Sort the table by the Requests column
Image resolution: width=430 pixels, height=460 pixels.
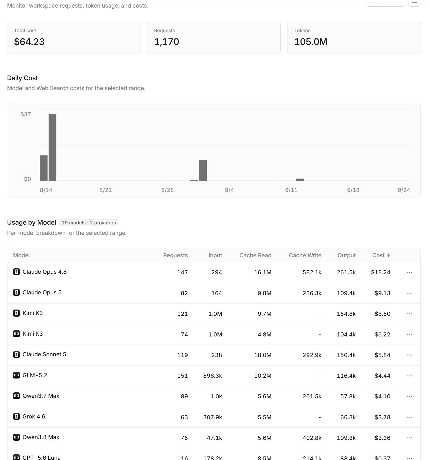[x=175, y=255]
